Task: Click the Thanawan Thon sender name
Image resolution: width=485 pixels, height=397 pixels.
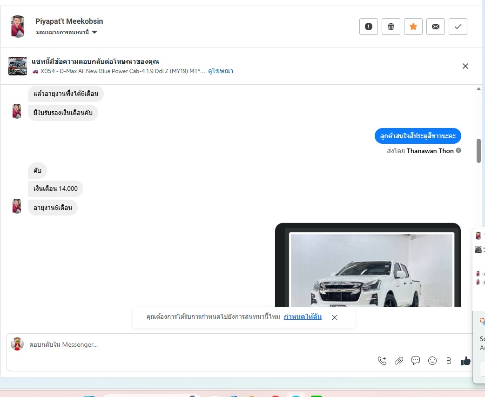Action: click(x=430, y=151)
